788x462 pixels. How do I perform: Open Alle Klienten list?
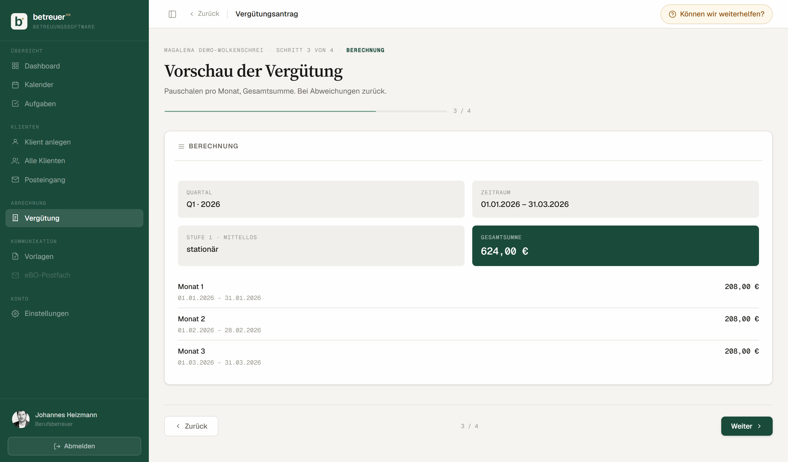[74, 161]
